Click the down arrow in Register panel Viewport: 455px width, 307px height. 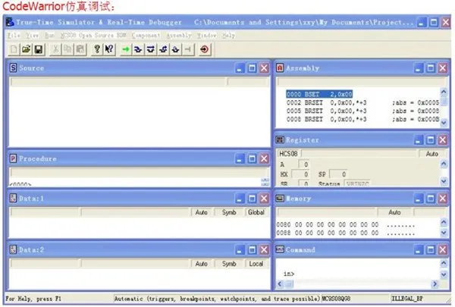(x=444, y=182)
